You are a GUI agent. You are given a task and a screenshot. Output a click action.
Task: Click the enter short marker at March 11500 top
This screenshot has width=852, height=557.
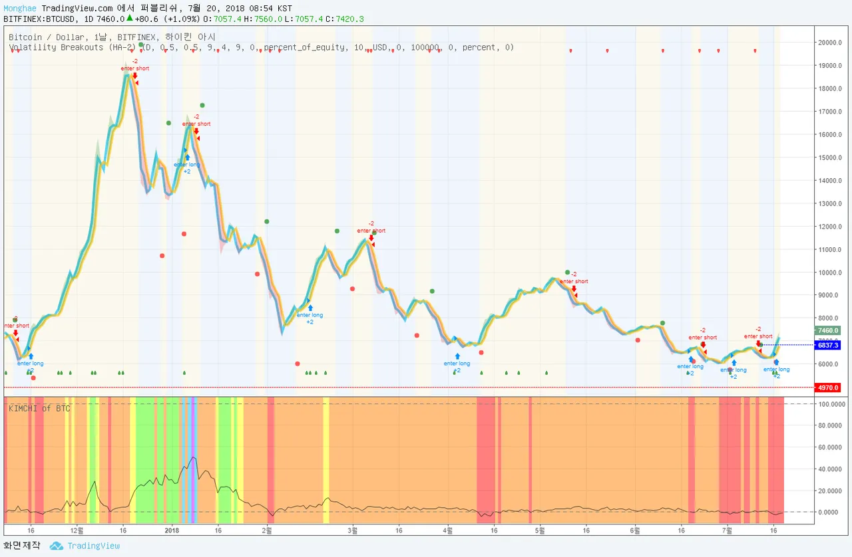(371, 231)
